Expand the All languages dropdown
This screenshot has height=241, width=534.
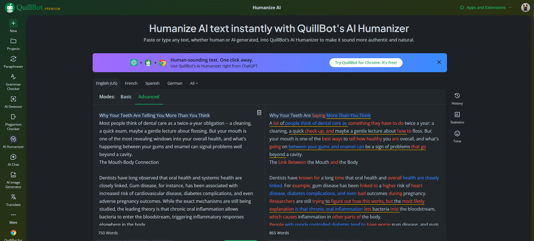pos(194,83)
